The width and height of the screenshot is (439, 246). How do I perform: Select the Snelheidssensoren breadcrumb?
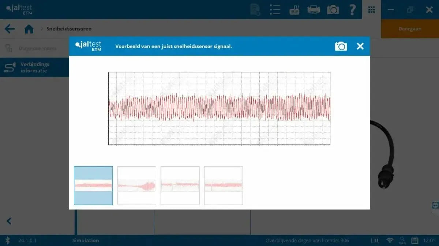point(69,28)
